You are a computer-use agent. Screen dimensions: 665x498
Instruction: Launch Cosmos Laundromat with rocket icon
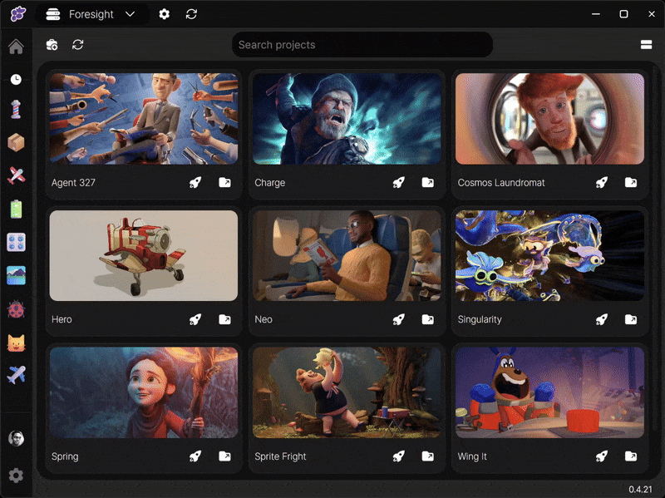coord(601,182)
